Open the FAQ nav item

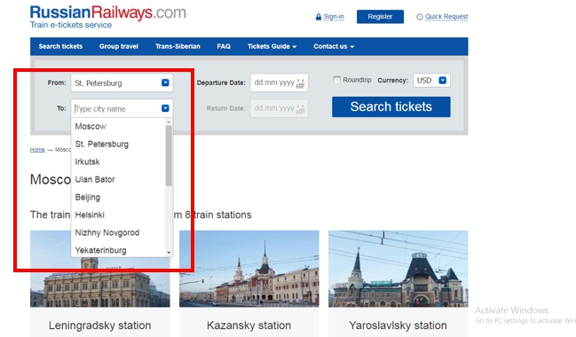(224, 46)
